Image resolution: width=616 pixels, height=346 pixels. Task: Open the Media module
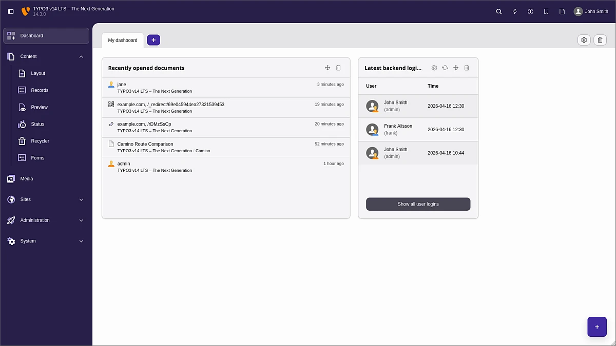click(x=27, y=179)
